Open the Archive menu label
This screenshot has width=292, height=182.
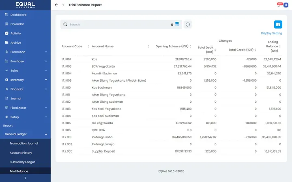16,43
